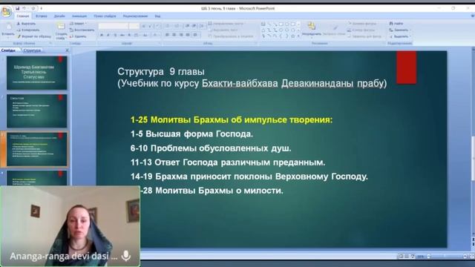Open the round Office button menu
This screenshot has height=267, width=475.
(x=6, y=12)
